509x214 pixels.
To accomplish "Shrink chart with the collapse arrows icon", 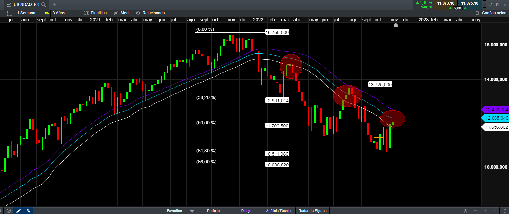I will click(491, 5).
